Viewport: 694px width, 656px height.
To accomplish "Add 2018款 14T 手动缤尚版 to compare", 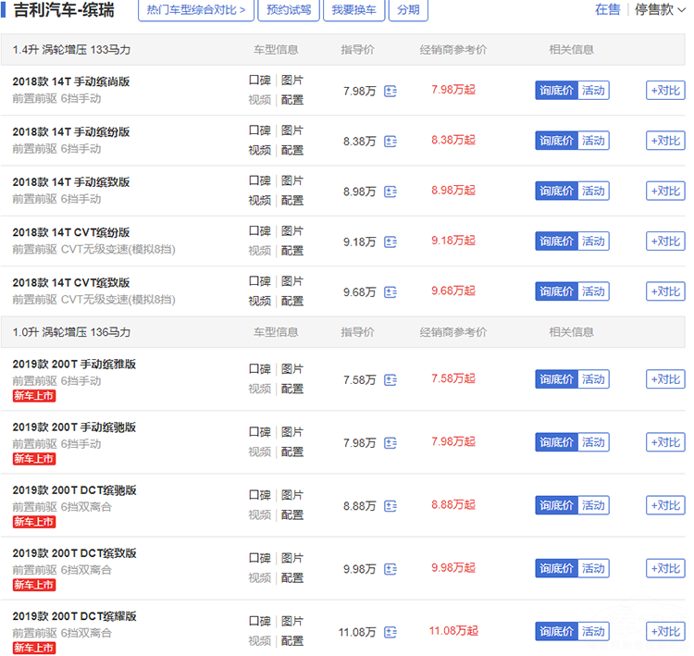I will pyautogui.click(x=665, y=91).
